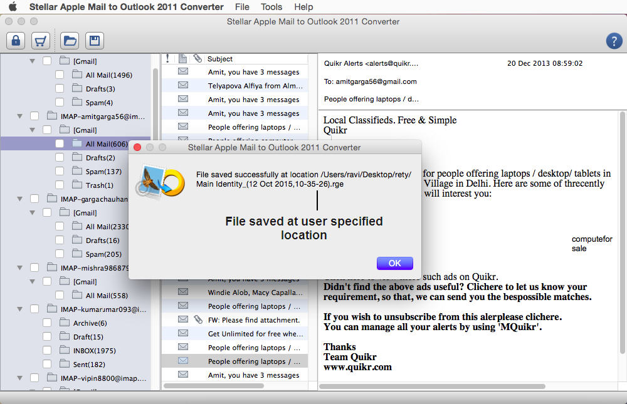This screenshot has width=627, height=404.
Task: Click the horizontal scrollbar under preview pane
Action: click(432, 386)
